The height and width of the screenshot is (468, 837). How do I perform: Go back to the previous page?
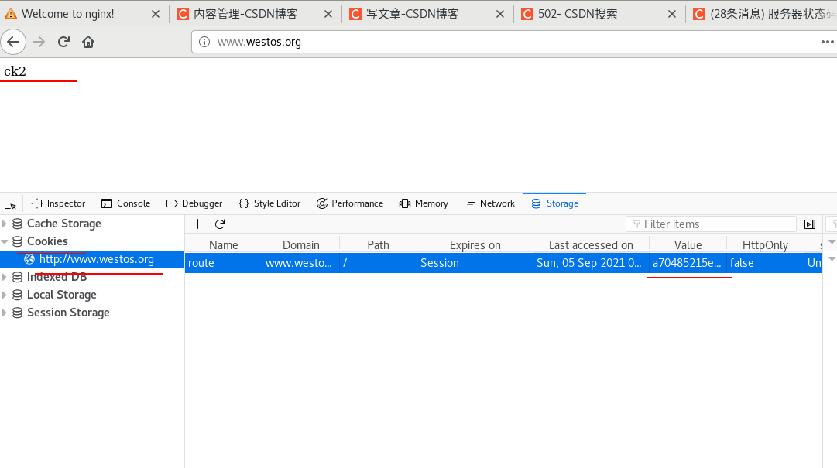point(13,42)
